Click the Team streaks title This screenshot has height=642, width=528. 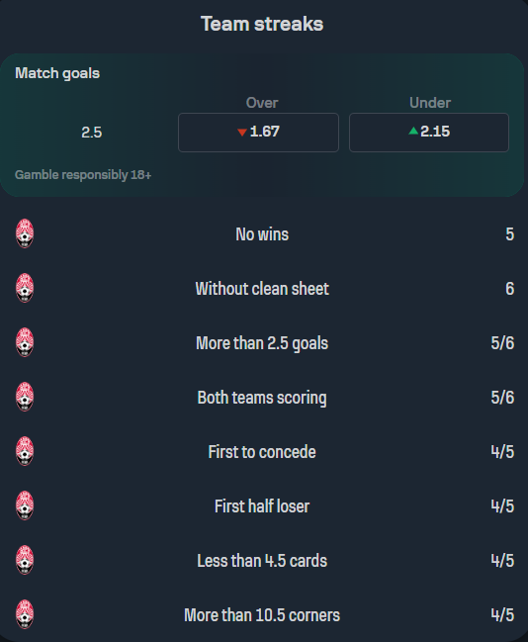click(262, 24)
